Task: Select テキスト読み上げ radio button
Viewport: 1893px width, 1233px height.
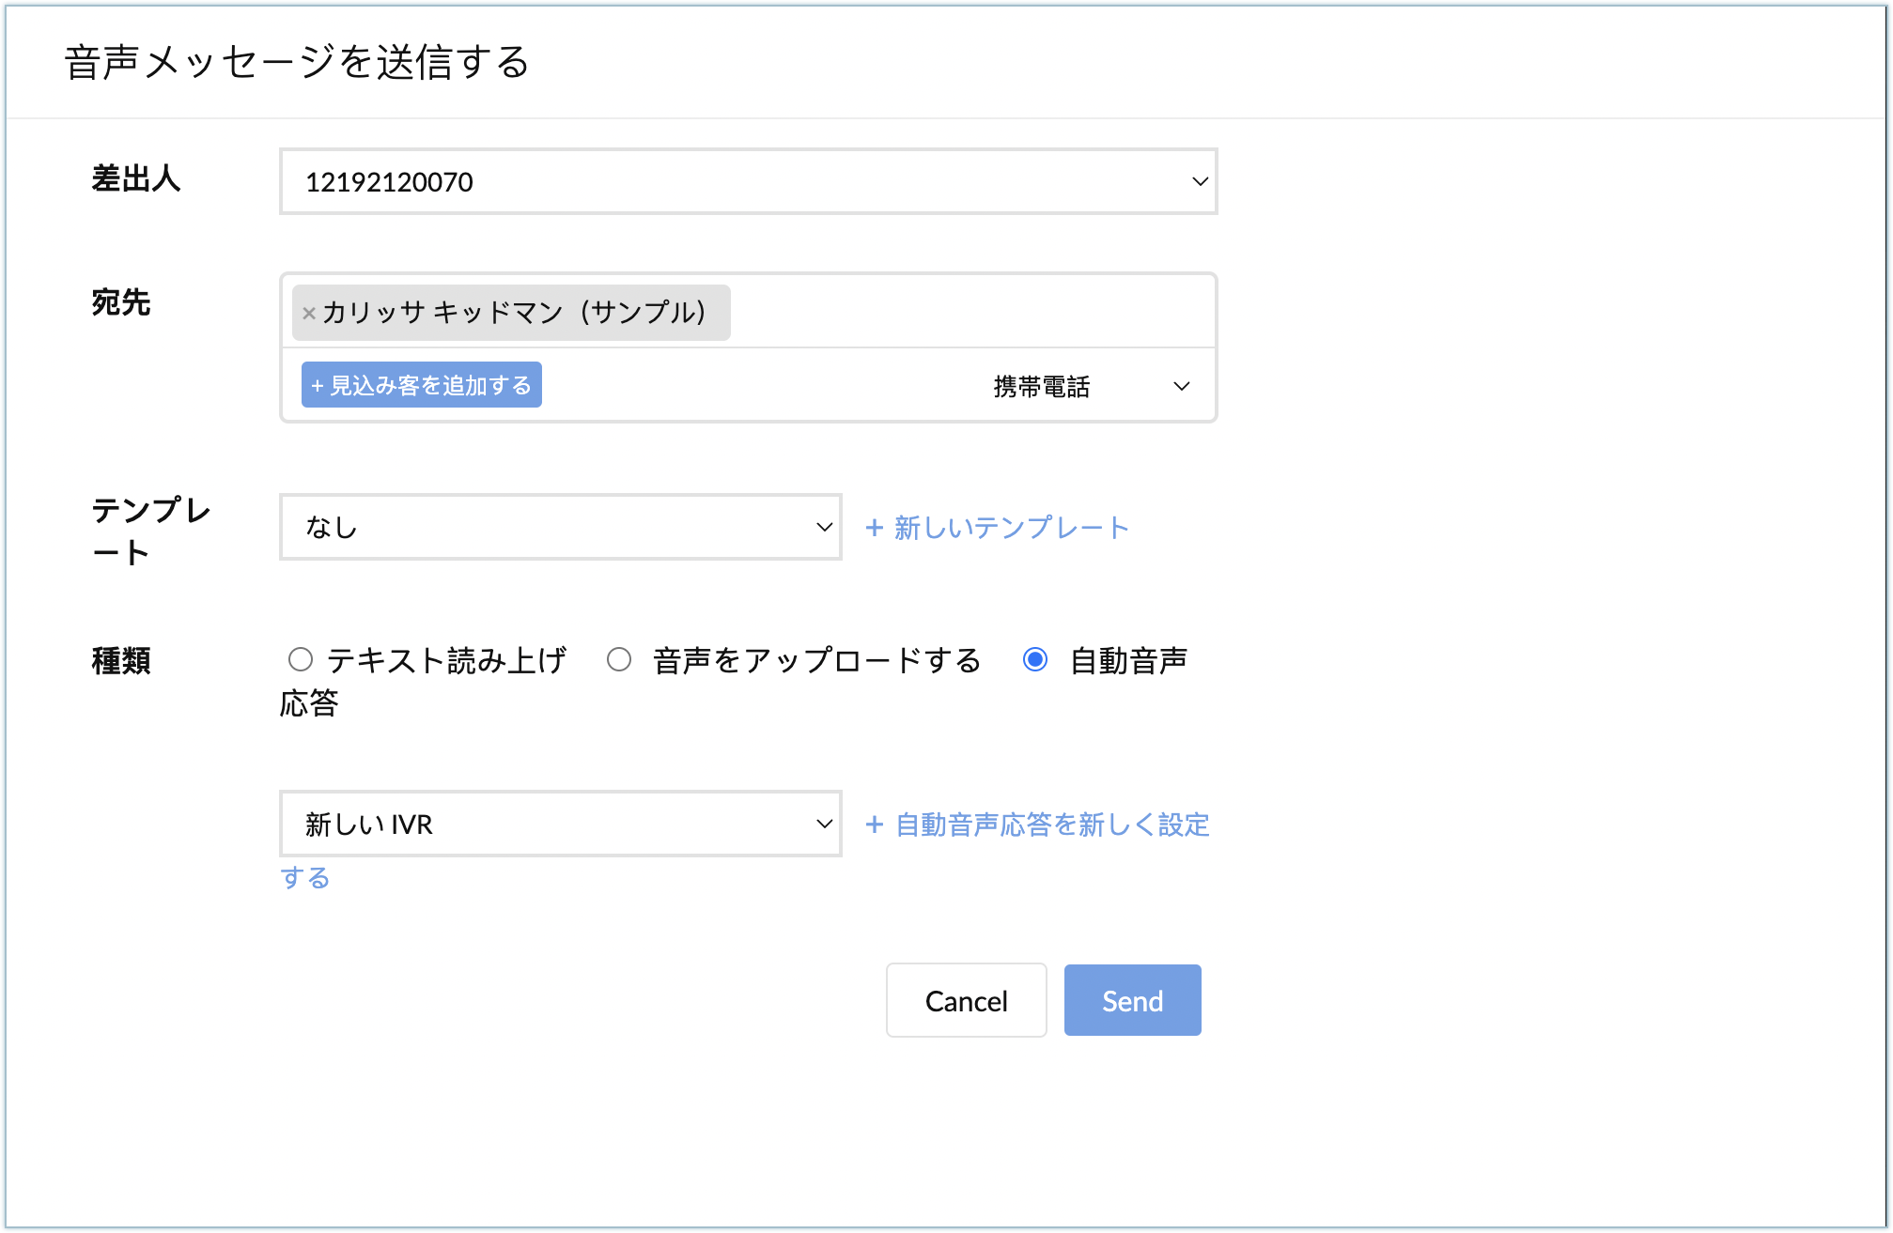Action: (x=301, y=659)
